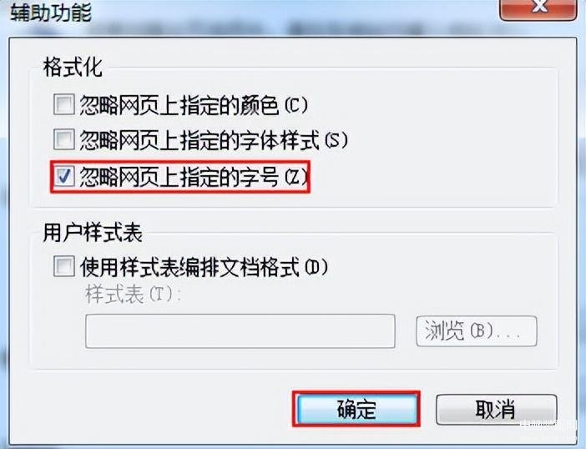Click the label text 忽略网页上指定的字号(Z)
The image size is (586, 449).
[194, 176]
